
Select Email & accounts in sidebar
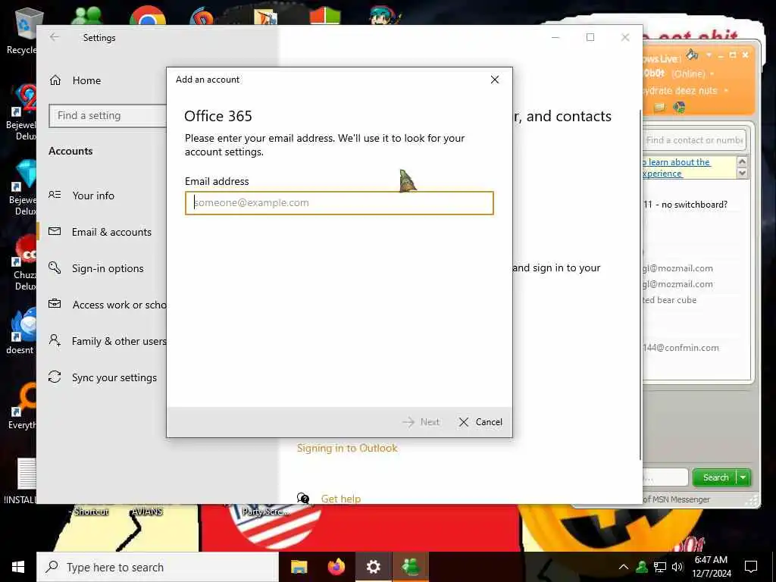(111, 232)
